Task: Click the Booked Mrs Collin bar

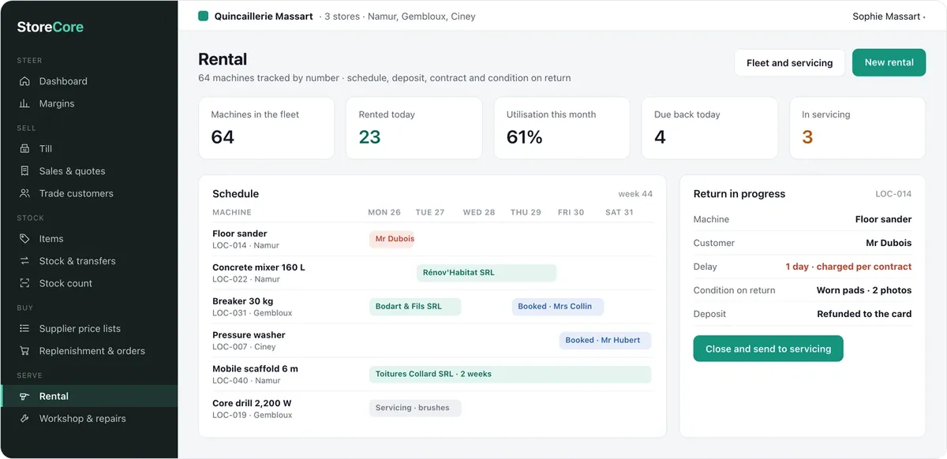Action: point(557,307)
